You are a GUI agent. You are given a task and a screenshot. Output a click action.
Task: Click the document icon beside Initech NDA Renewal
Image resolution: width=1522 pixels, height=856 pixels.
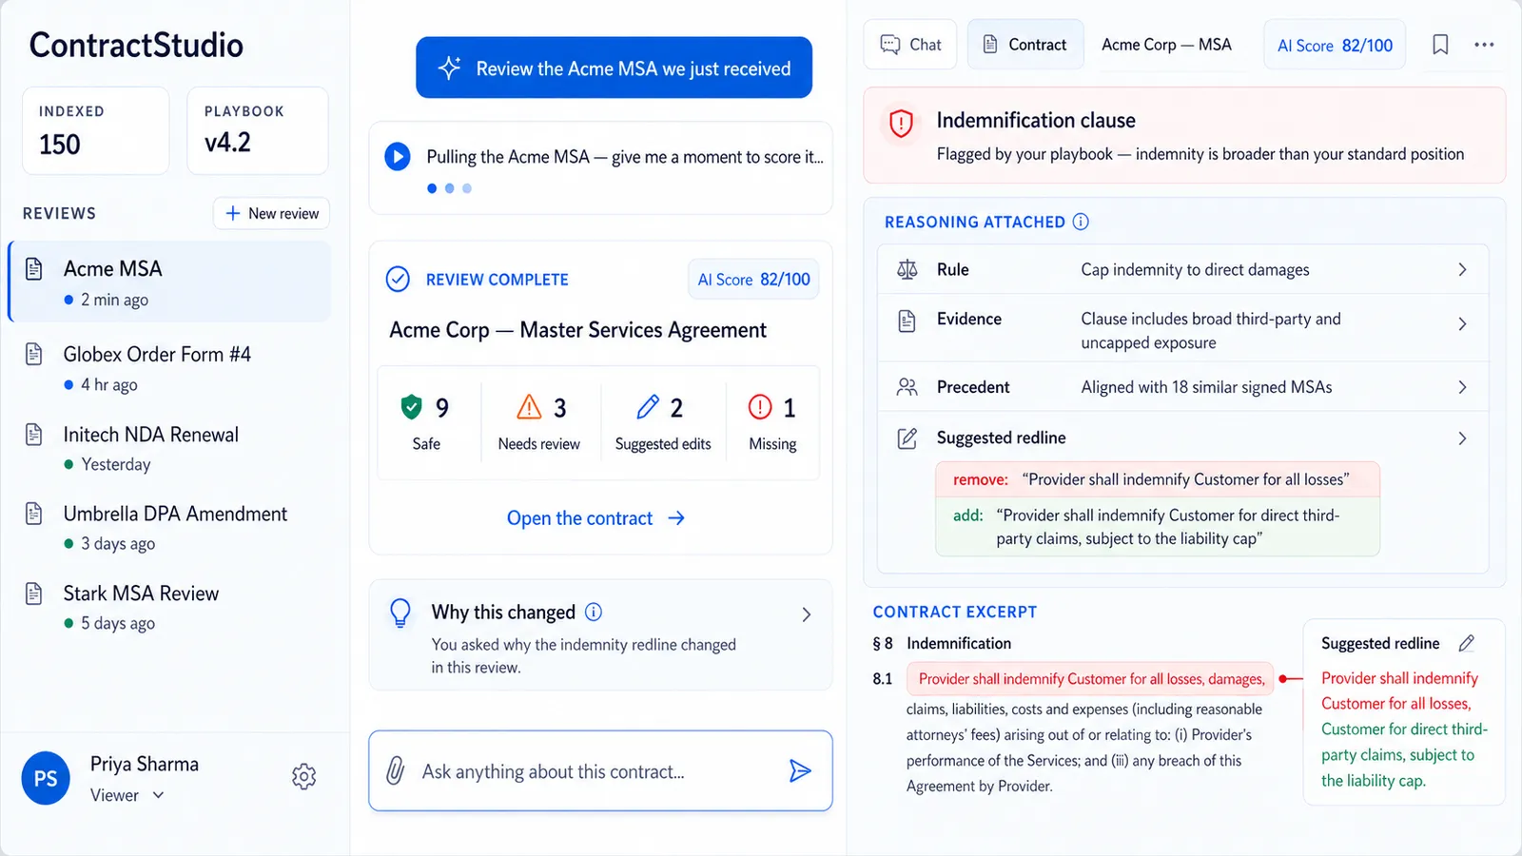34,435
